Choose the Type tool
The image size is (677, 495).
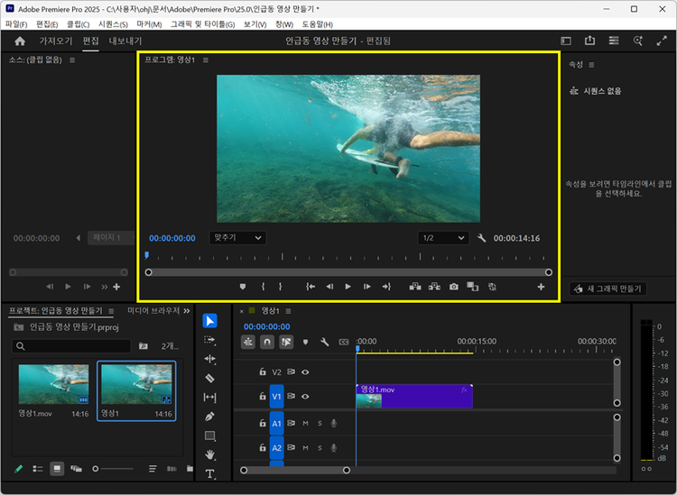pos(209,474)
